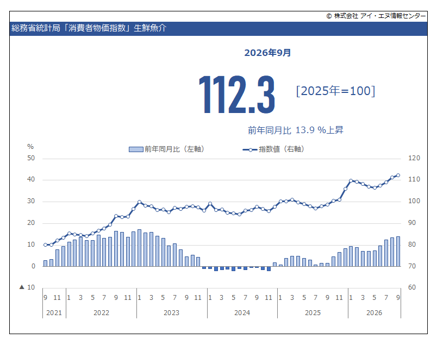Click the year label 2025
The height and width of the screenshot is (345, 437).
tap(313, 313)
